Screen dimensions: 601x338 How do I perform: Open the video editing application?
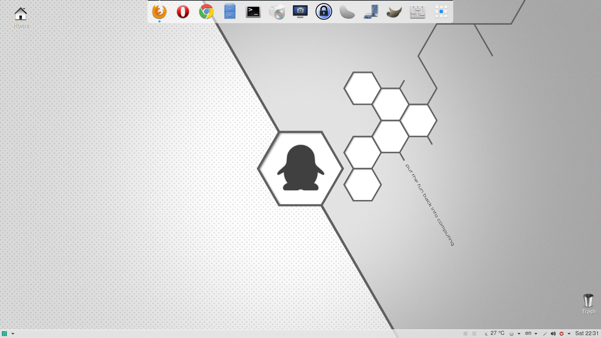[371, 12]
